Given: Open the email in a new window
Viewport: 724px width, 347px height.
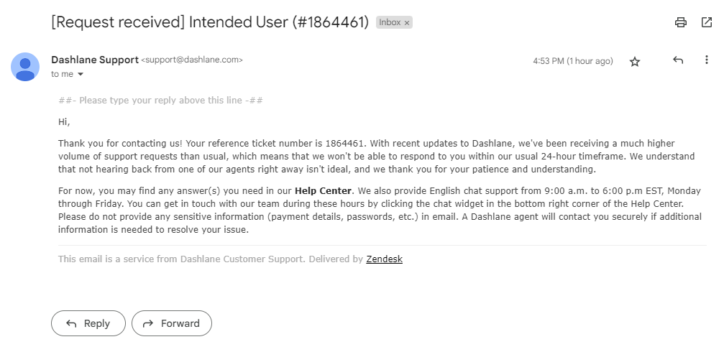Looking at the screenshot, I should point(706,22).
